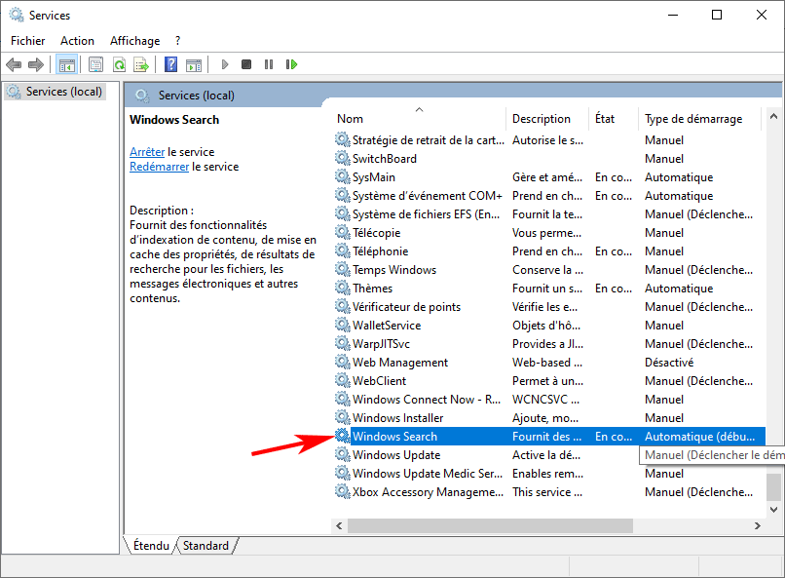Click the gear icon of Téléphonie
Viewport: 785px width, 578px height.
[343, 250]
